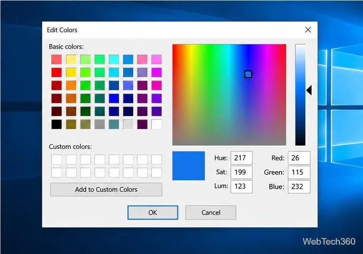The width and height of the screenshot is (363, 254).
Task: Select the bright yellow swatch in second row
Action: (71, 72)
